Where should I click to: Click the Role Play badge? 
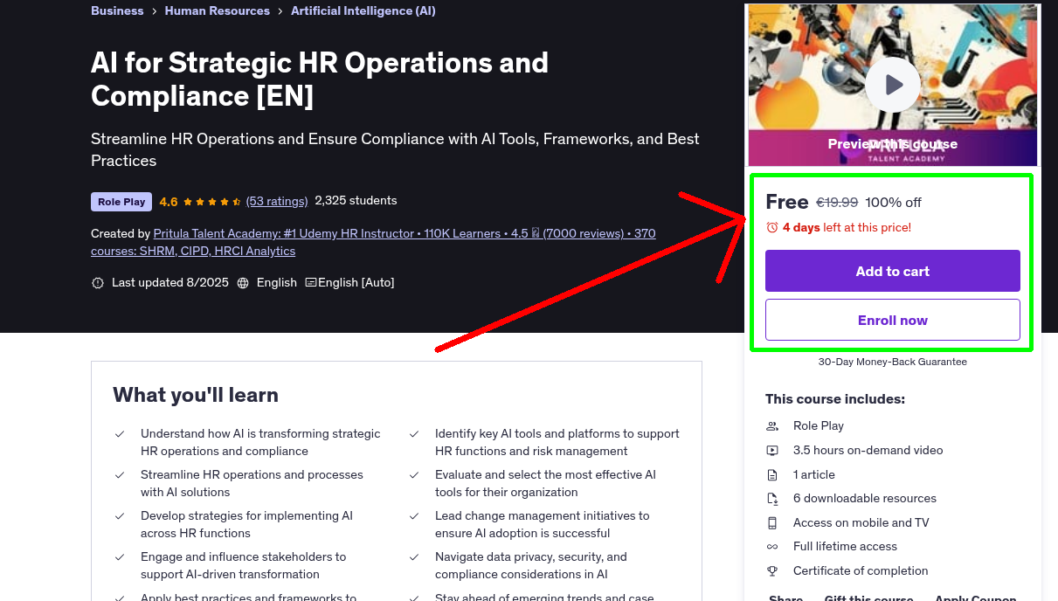point(121,202)
